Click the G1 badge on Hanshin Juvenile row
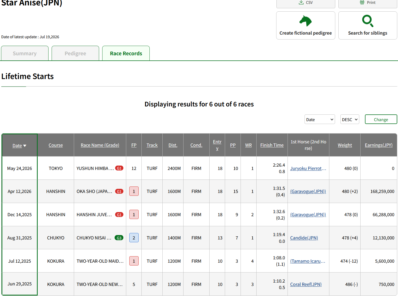The height and width of the screenshot is (296, 398). tap(119, 215)
